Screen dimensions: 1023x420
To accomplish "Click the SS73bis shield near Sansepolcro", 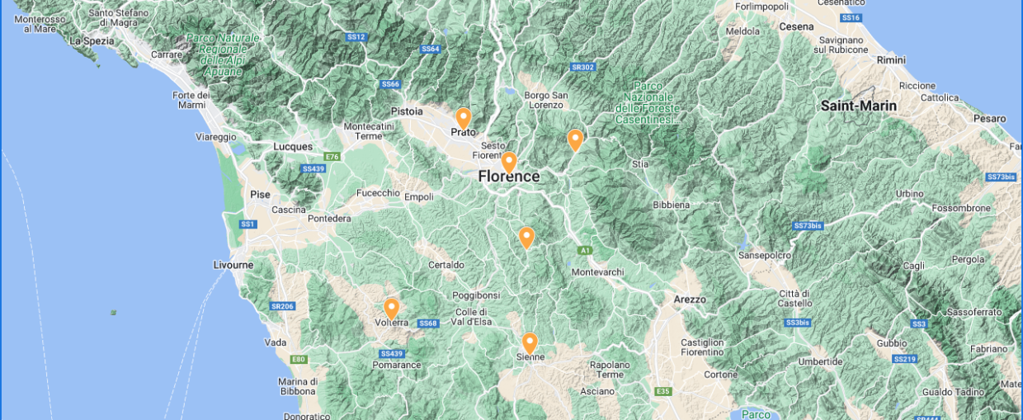I will coord(808,225).
